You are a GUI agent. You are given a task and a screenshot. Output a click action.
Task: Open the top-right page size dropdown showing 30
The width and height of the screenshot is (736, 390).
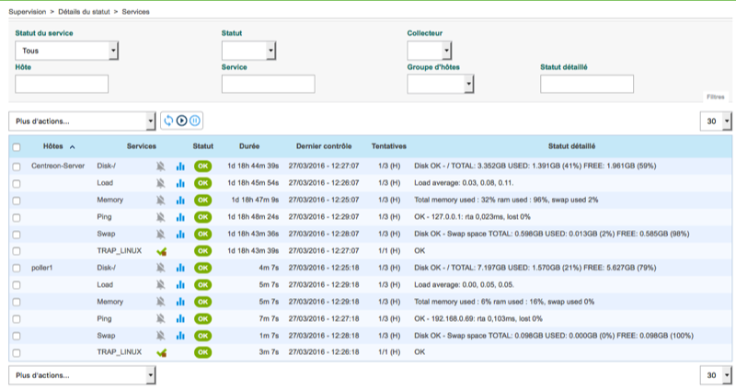click(715, 120)
